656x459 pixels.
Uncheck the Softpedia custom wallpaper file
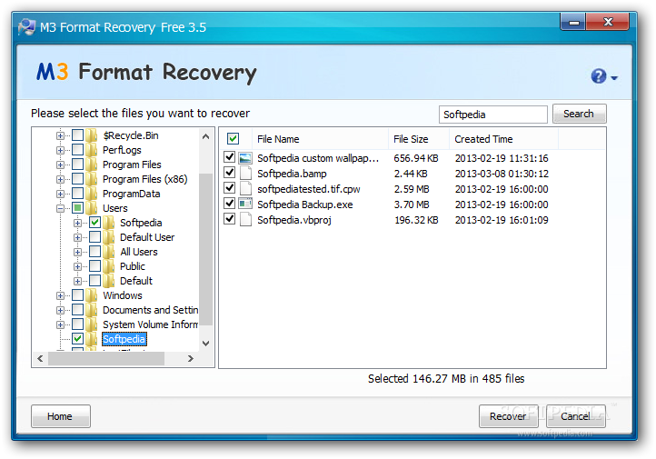[x=229, y=157]
